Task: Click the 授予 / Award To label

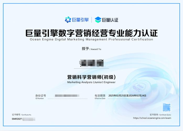Action: (91, 49)
